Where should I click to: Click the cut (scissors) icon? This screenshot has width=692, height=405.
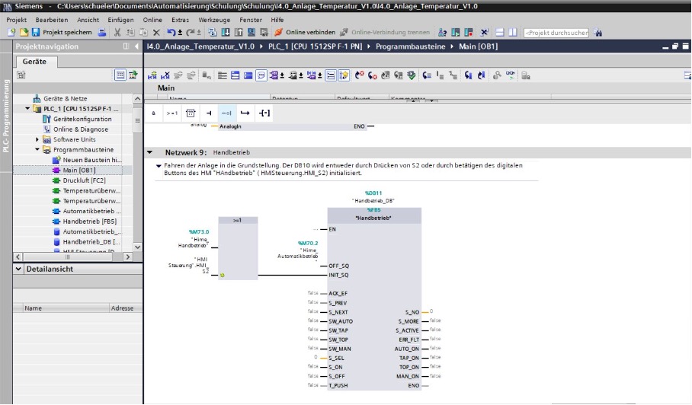[117, 33]
